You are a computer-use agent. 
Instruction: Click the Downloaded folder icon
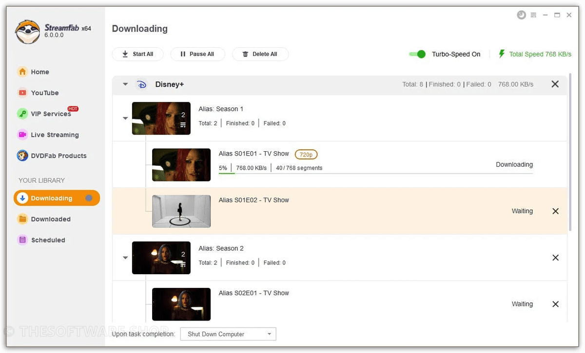[22, 219]
